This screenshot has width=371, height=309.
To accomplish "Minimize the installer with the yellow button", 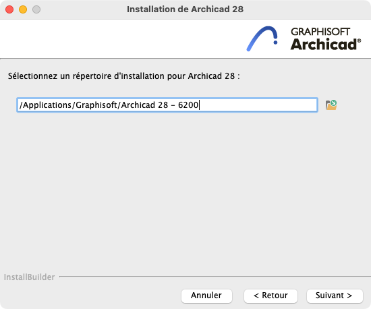I will [x=23, y=9].
